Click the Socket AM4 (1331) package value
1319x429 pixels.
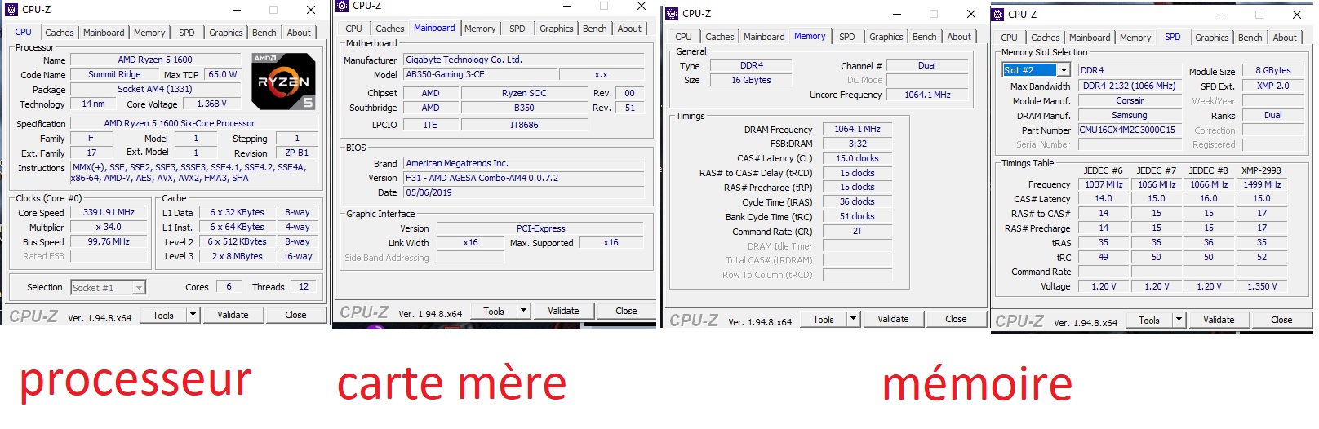(155, 89)
